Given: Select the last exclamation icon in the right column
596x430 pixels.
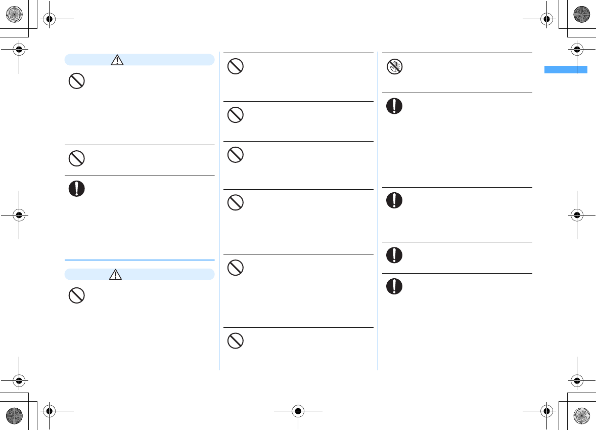Looking at the screenshot, I should [394, 286].
